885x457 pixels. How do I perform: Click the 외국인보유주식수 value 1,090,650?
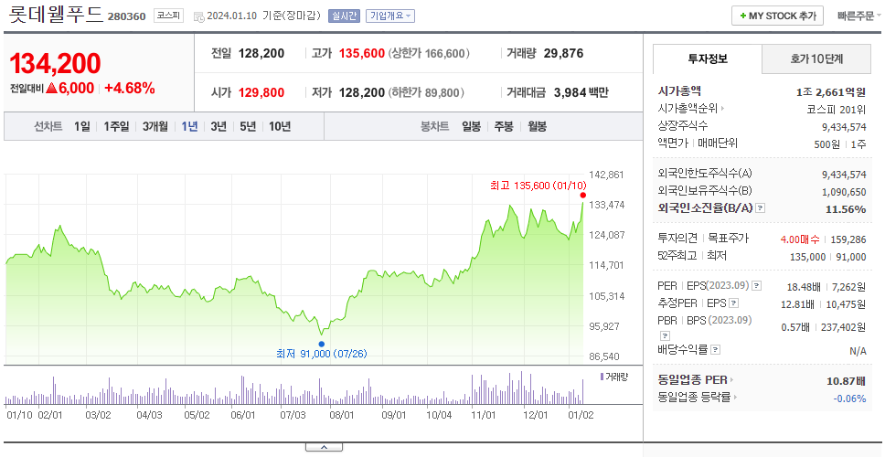845,192
